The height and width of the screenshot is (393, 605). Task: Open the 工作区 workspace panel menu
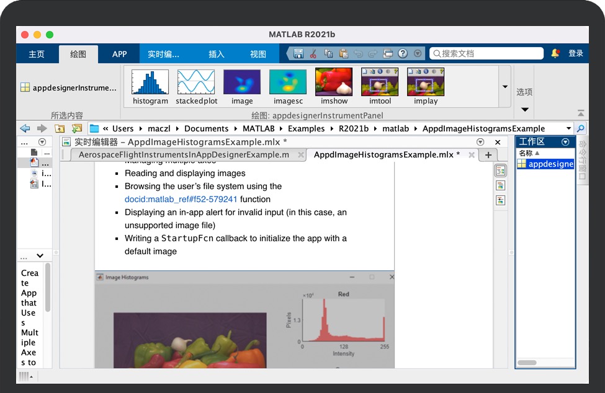pyautogui.click(x=565, y=142)
